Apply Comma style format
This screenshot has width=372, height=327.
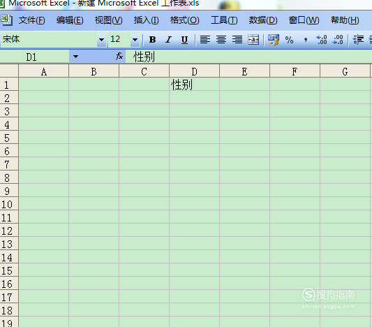pyautogui.click(x=306, y=40)
